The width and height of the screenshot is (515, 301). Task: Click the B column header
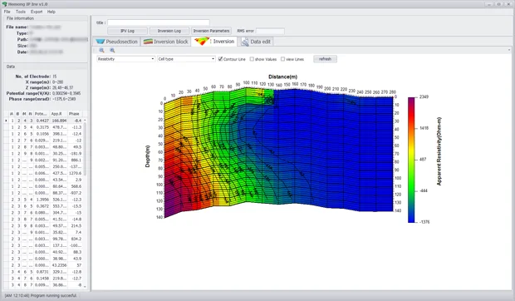18,114
